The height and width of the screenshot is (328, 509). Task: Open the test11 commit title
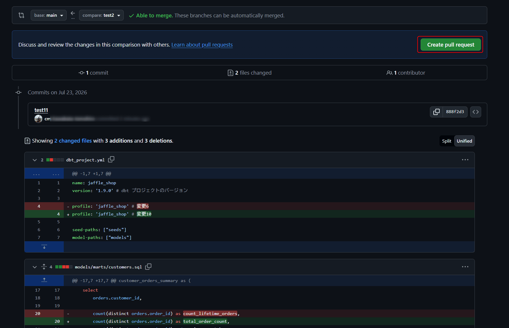click(x=41, y=110)
